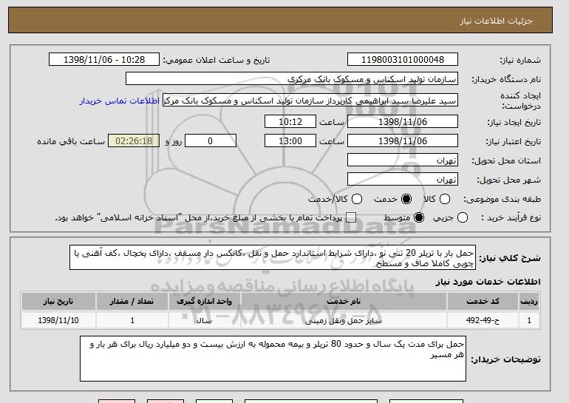Open the اطلاعات تماس خریدار link
The width and height of the screenshot is (569, 403).
(120, 101)
